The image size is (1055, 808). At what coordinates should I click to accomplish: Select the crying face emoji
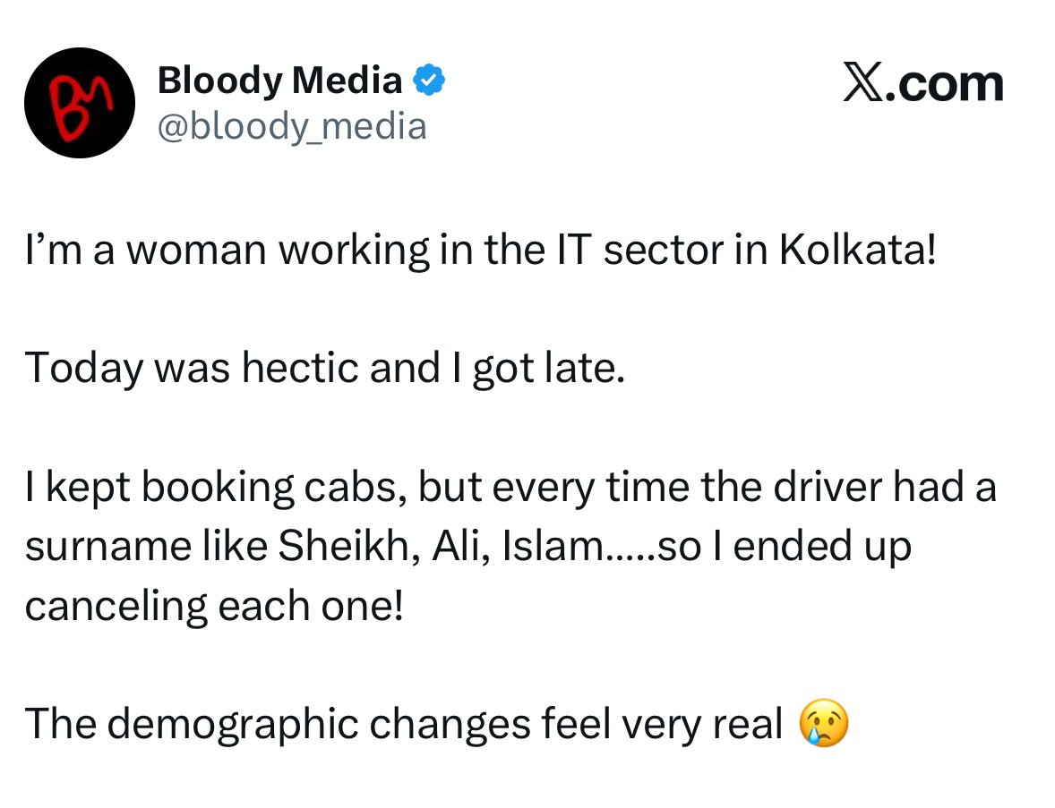pyautogui.click(x=824, y=723)
